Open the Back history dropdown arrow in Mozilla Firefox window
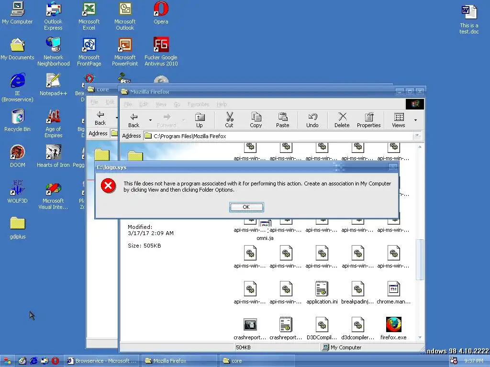This screenshot has width=490, height=367. (150, 120)
